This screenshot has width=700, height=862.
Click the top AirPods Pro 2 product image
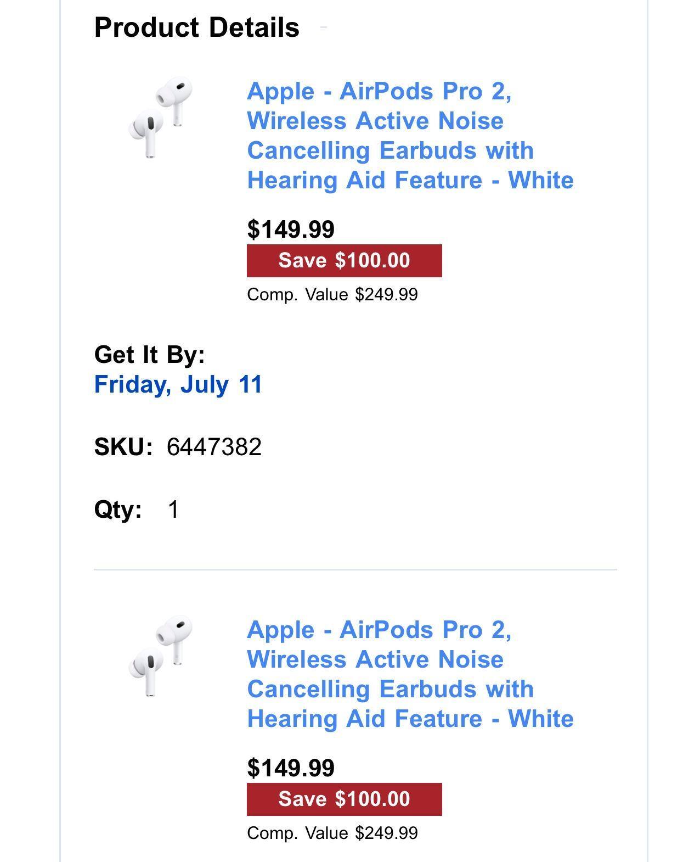point(161,117)
